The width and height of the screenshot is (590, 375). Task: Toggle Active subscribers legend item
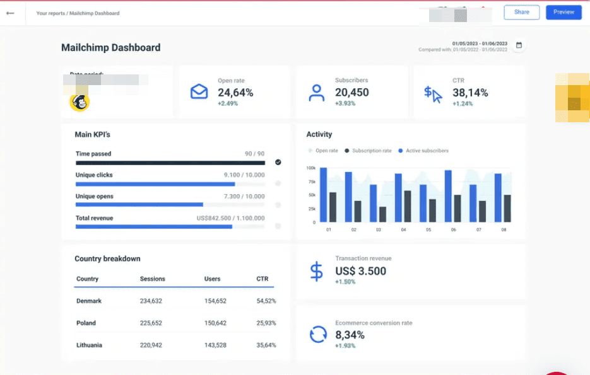coord(423,151)
